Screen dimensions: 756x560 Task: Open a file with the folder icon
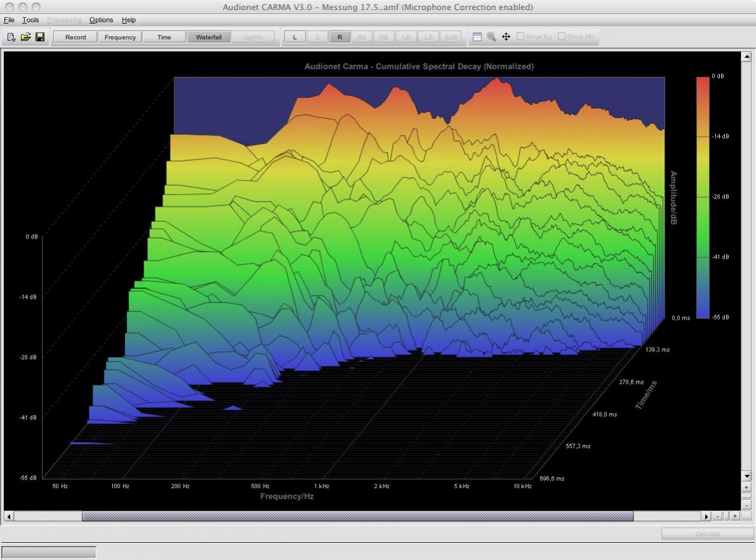(x=25, y=37)
